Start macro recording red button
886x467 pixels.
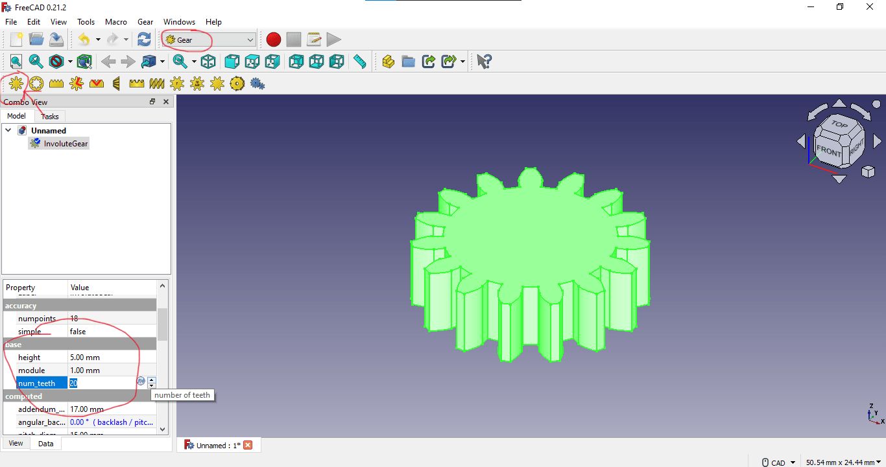coord(274,40)
